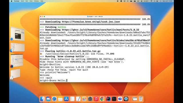Launch the Music app from the Dock

click(96, 99)
